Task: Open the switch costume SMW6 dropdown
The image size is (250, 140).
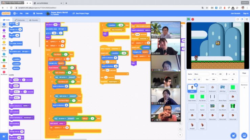Action: point(26,106)
